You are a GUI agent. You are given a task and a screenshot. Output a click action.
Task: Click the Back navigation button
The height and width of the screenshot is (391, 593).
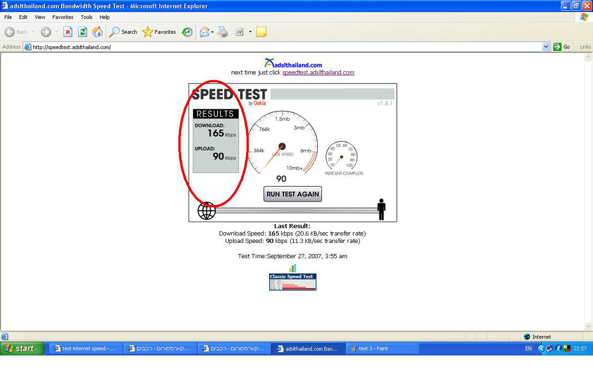pos(16,32)
